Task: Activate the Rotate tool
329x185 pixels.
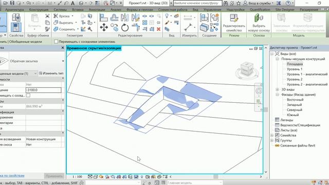Action: click(x=125, y=27)
